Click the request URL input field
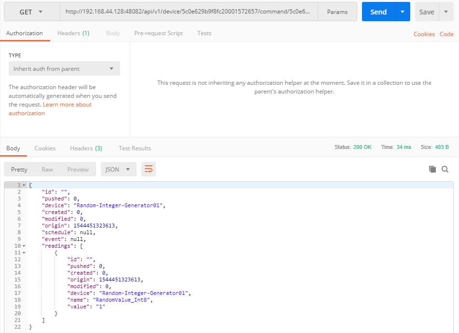 coord(189,12)
